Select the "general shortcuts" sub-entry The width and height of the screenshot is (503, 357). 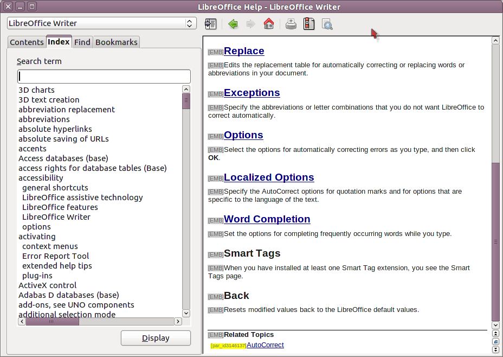coord(55,188)
